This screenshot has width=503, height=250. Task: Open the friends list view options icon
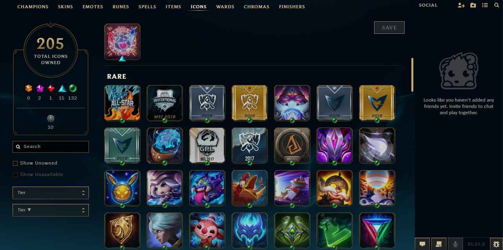click(485, 6)
